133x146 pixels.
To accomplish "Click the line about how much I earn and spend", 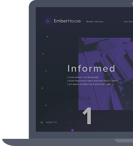I will [x=93, y=81].
